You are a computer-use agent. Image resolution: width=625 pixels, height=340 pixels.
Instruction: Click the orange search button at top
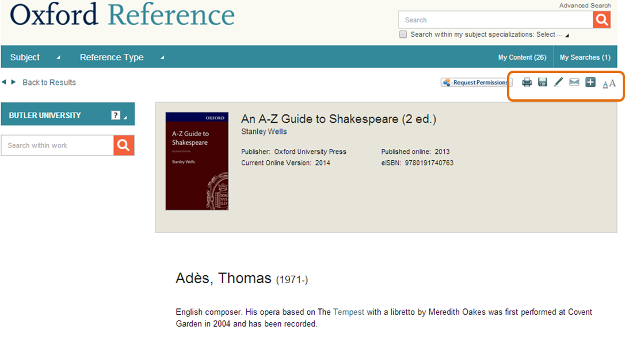602,20
